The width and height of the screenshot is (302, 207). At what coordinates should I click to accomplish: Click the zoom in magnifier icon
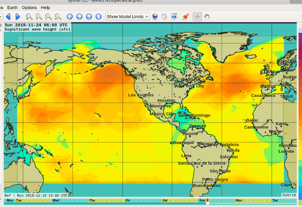(x=29, y=17)
